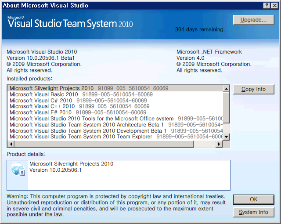The image size is (281, 224).
Task: Click 'Microsoft Visual Studio 2010' heading text
Action: tap(42, 52)
